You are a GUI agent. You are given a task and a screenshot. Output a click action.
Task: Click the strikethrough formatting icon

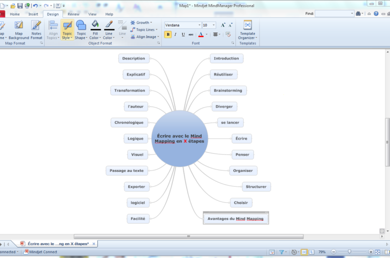point(191,34)
